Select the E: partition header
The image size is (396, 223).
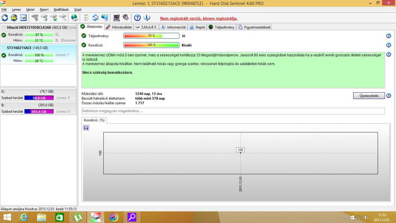pos(39,105)
